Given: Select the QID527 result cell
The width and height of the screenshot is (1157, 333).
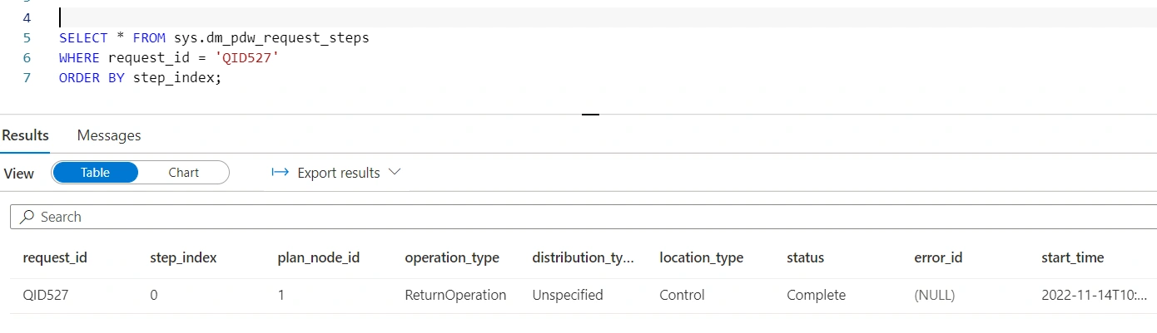Looking at the screenshot, I should point(45,295).
